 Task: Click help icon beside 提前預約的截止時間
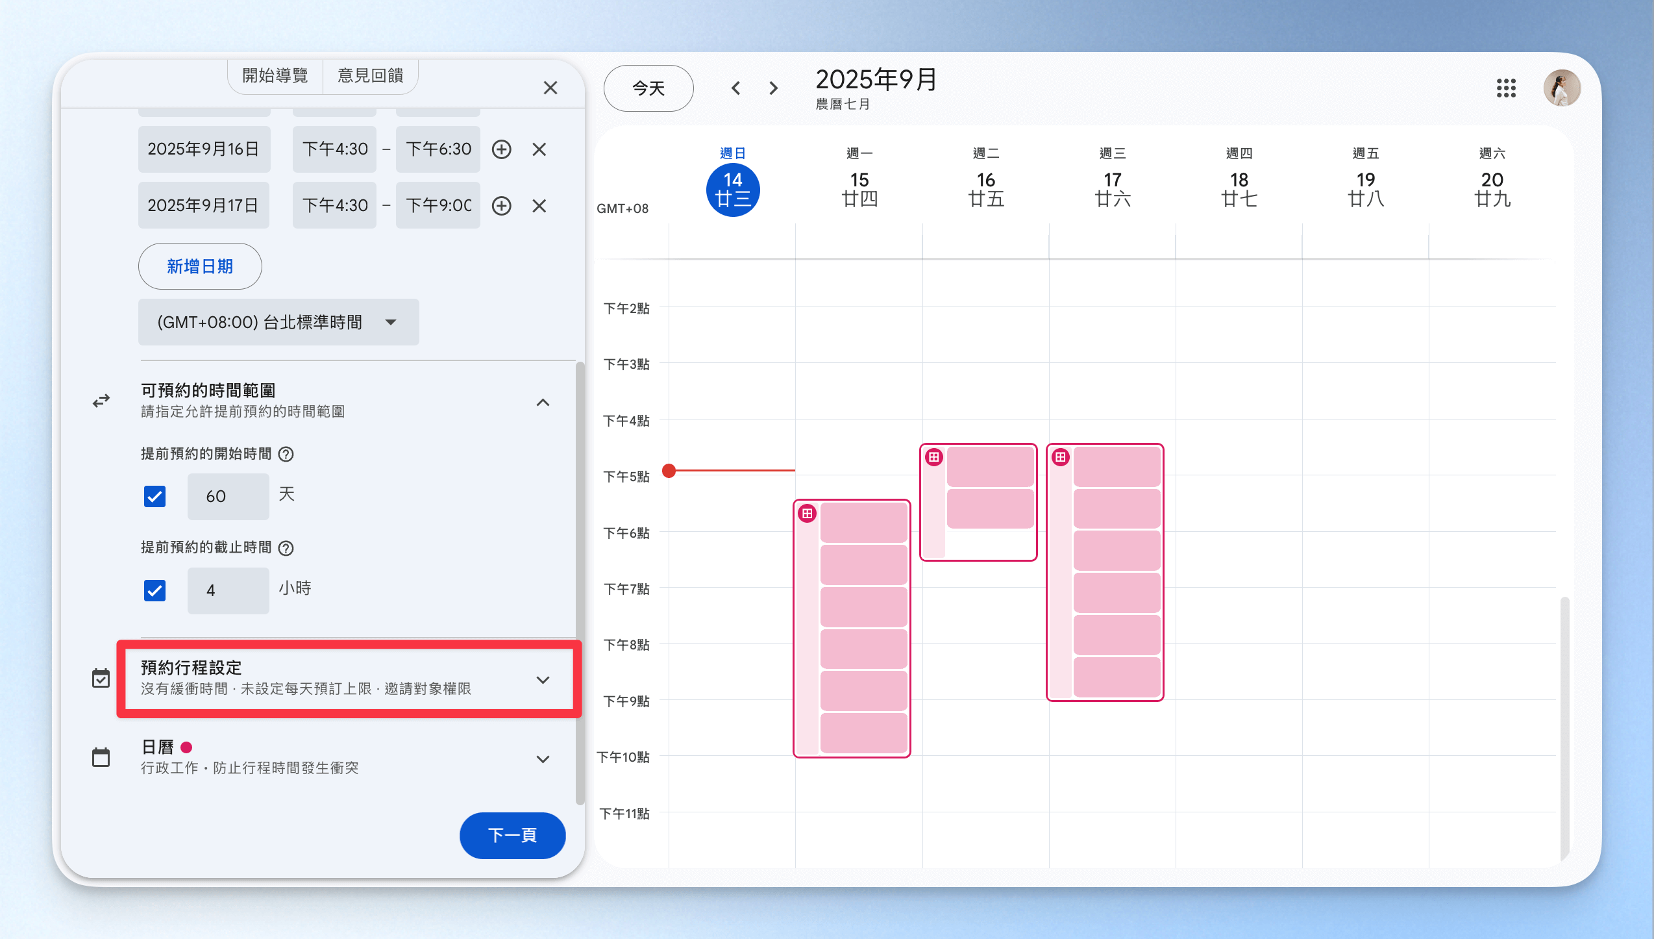click(x=286, y=548)
